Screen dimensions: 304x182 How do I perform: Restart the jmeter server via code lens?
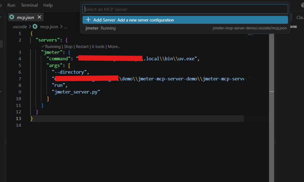pyautogui.click(x=82, y=47)
